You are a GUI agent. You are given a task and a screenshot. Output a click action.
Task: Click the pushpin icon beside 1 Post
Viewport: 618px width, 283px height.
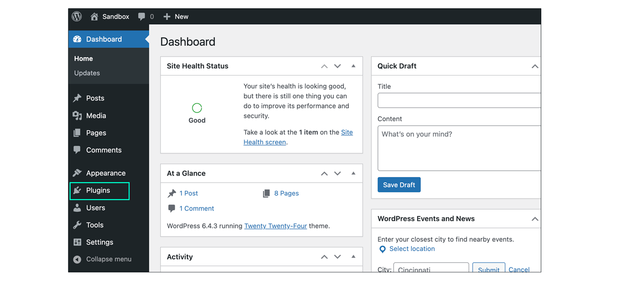click(172, 193)
